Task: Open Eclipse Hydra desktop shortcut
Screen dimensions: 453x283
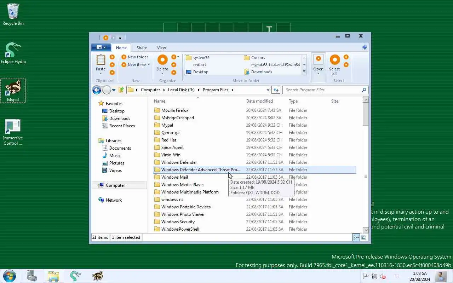Action: 13,53
